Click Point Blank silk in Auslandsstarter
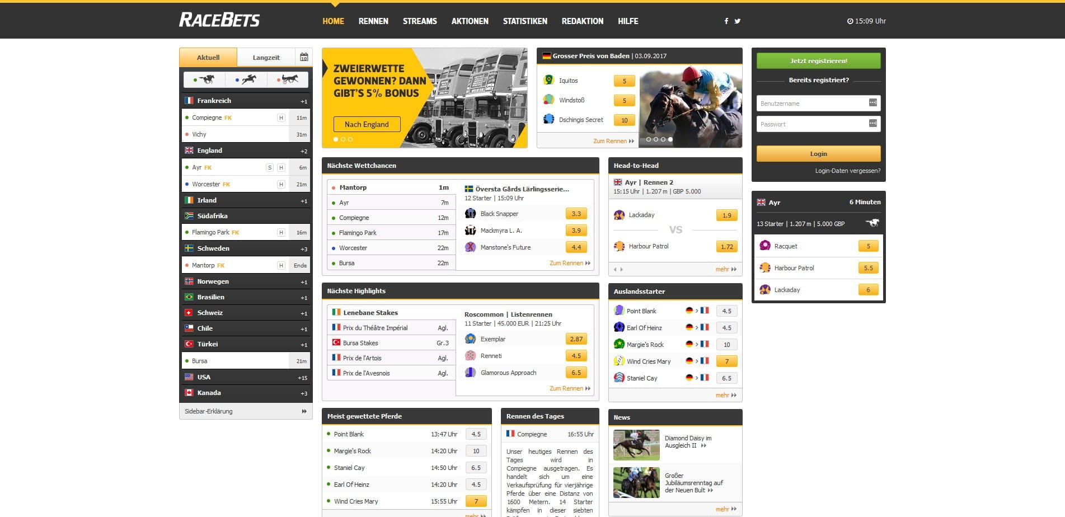This screenshot has height=517, width=1065. [619, 311]
